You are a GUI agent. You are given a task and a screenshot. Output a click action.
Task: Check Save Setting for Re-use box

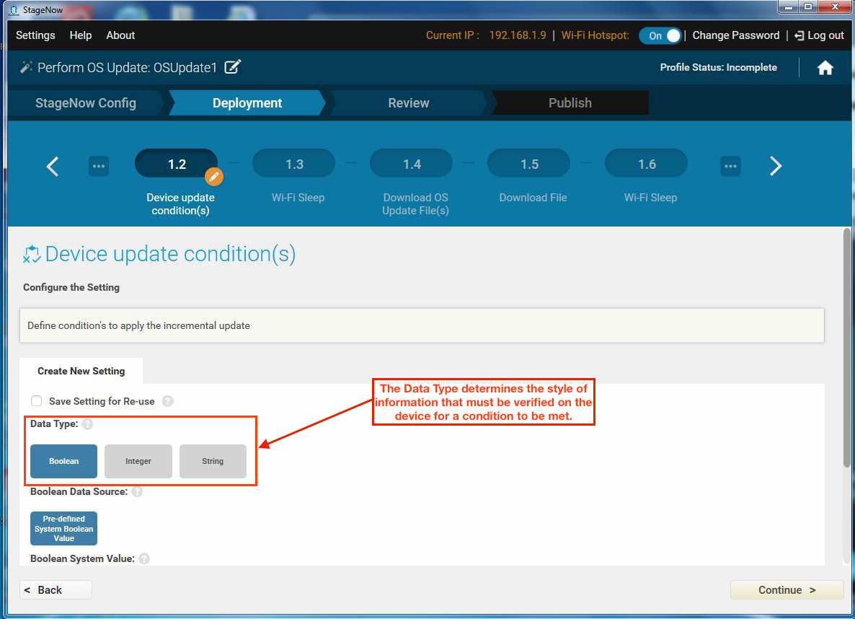pos(36,401)
